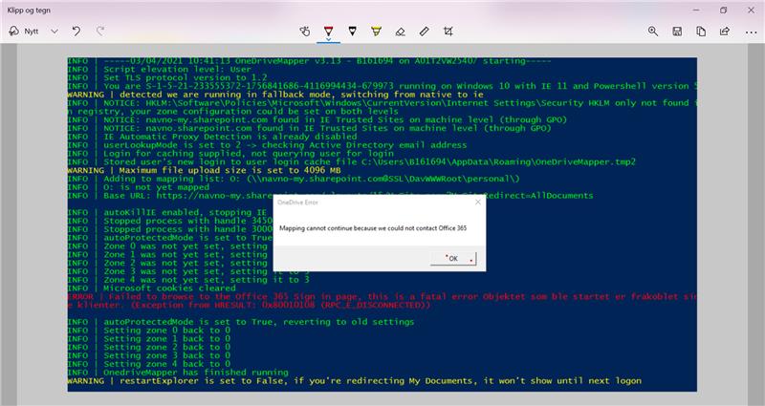Minimize the Klipp og tegn window
Viewport: 765px width, 406px height.
pyautogui.click(x=696, y=11)
